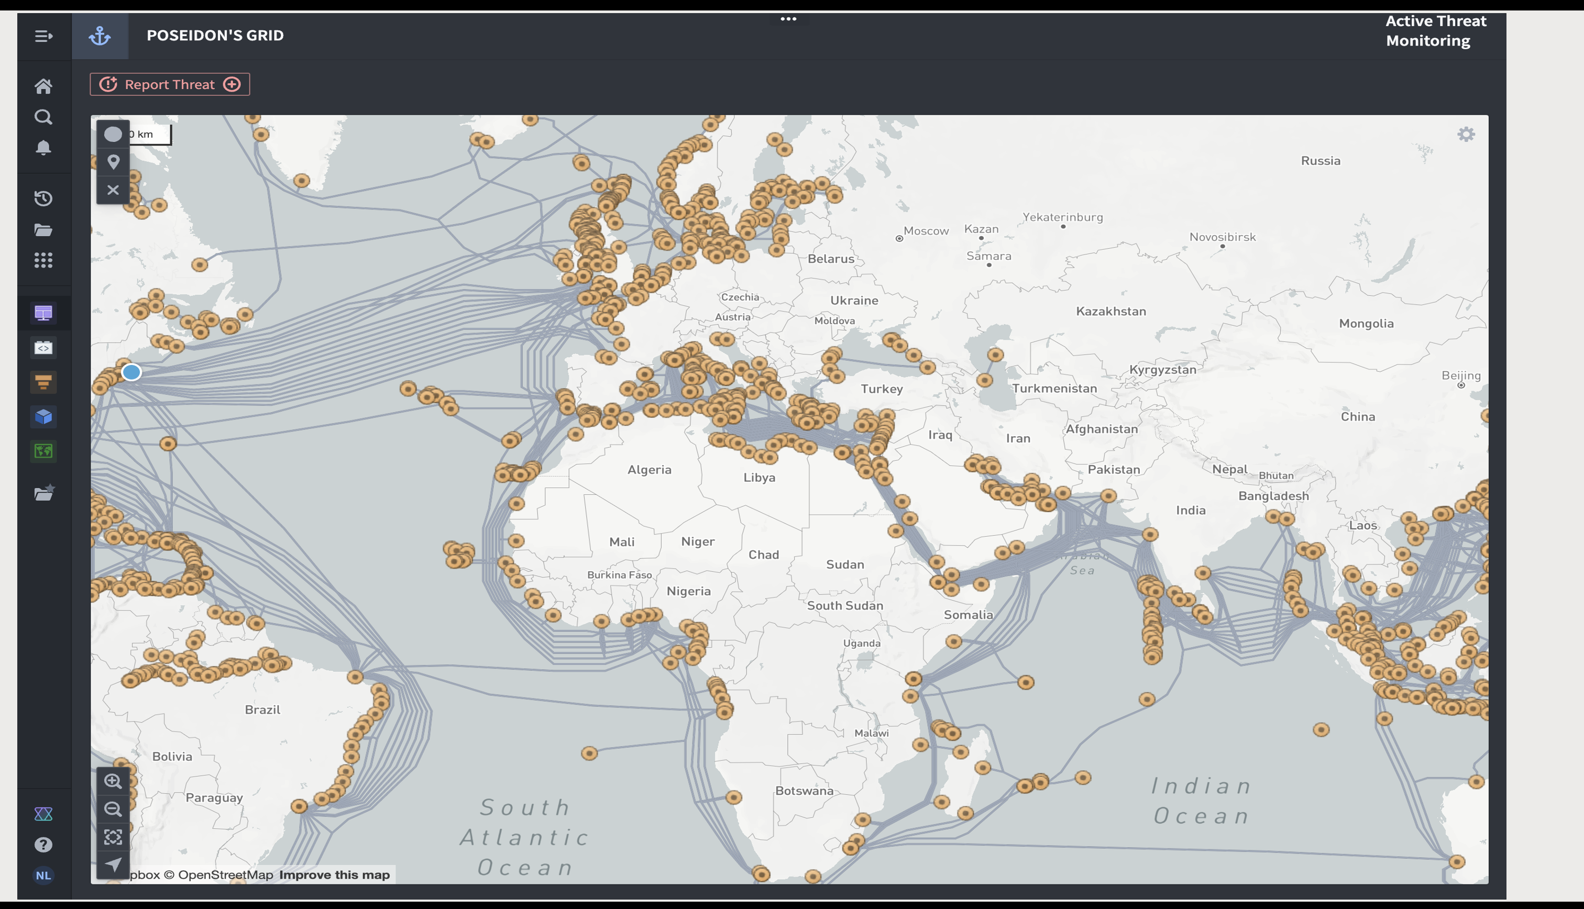Open the NL user profile avatar

point(43,875)
